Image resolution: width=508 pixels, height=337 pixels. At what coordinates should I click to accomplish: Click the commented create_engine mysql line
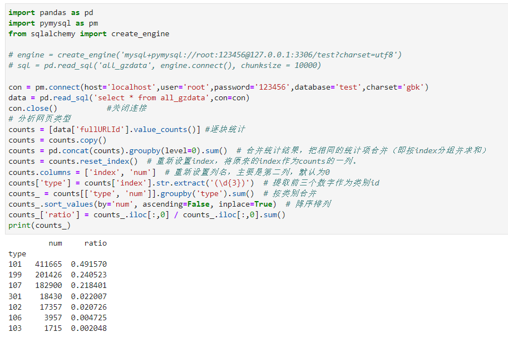coord(205,55)
